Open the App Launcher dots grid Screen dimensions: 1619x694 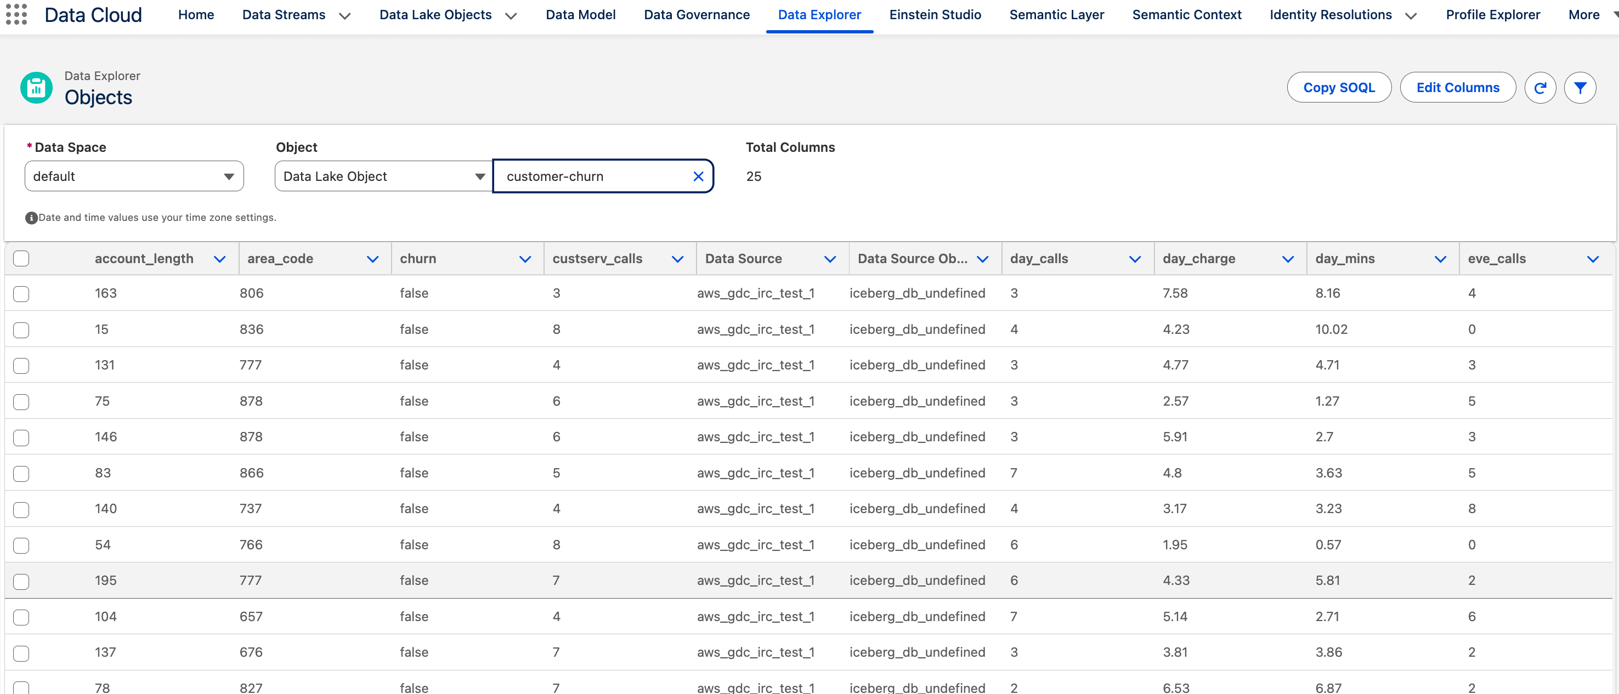(16, 14)
